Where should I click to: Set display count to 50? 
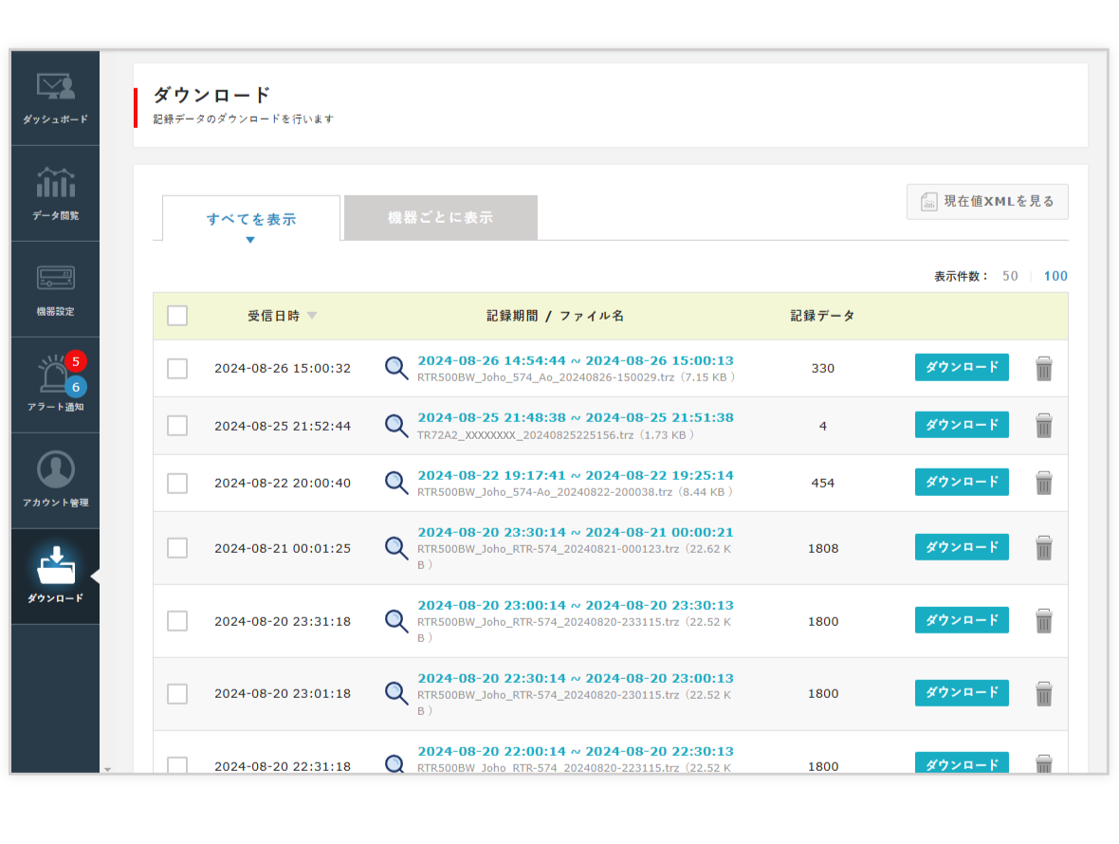(x=1010, y=276)
